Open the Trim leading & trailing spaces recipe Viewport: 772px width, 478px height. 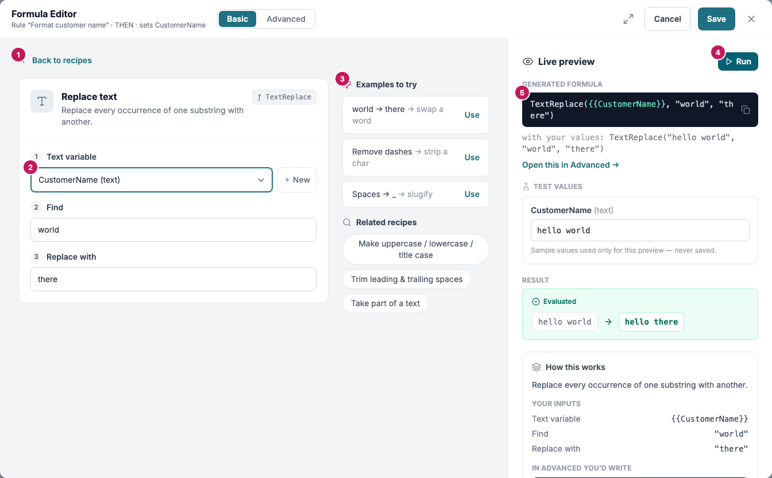click(407, 279)
